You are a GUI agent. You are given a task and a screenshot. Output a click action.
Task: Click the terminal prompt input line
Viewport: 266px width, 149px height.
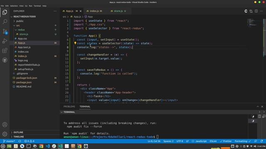[x=111, y=137]
